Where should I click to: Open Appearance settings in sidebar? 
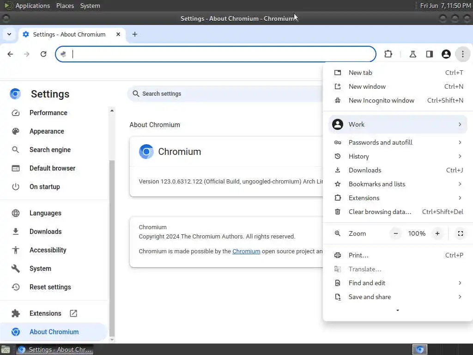click(47, 131)
